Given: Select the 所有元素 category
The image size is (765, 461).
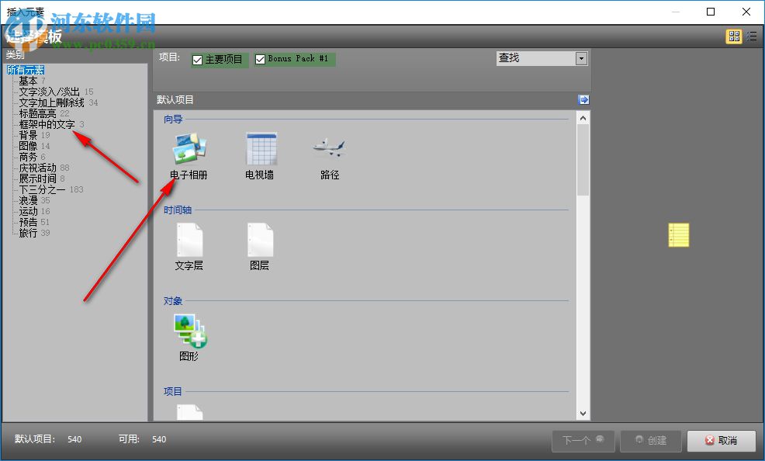Looking at the screenshot, I should [x=25, y=69].
